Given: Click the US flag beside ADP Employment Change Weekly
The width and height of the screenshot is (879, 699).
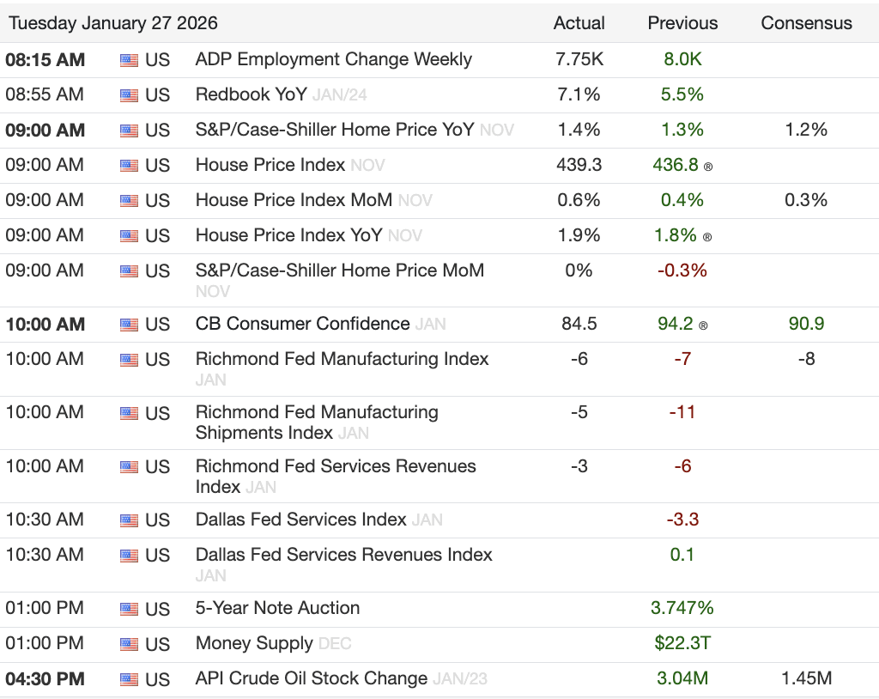Looking at the screenshot, I should point(129,60).
